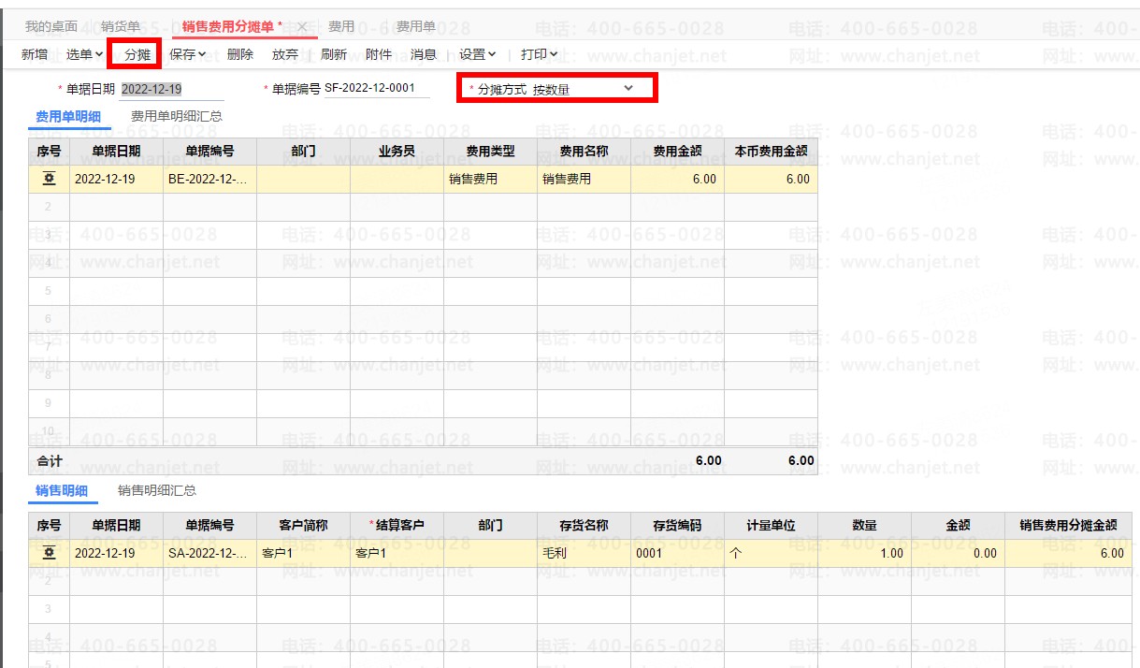This screenshot has height=668, width=1140.
Task: Select the 费用单明细汇总 sub-tab
Action: (177, 117)
